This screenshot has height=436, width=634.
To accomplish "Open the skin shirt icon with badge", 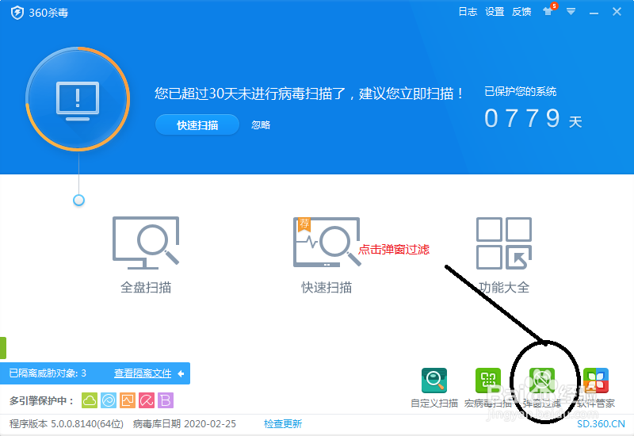I will (x=549, y=10).
